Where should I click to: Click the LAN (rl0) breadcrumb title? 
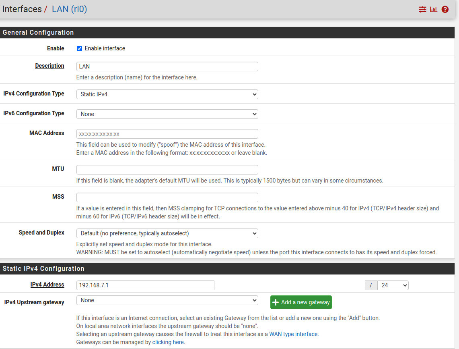(x=69, y=9)
